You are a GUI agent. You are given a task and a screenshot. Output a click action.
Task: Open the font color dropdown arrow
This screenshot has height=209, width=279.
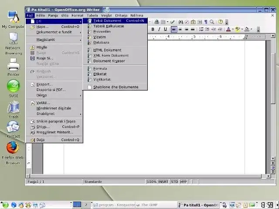(x=233, y=29)
